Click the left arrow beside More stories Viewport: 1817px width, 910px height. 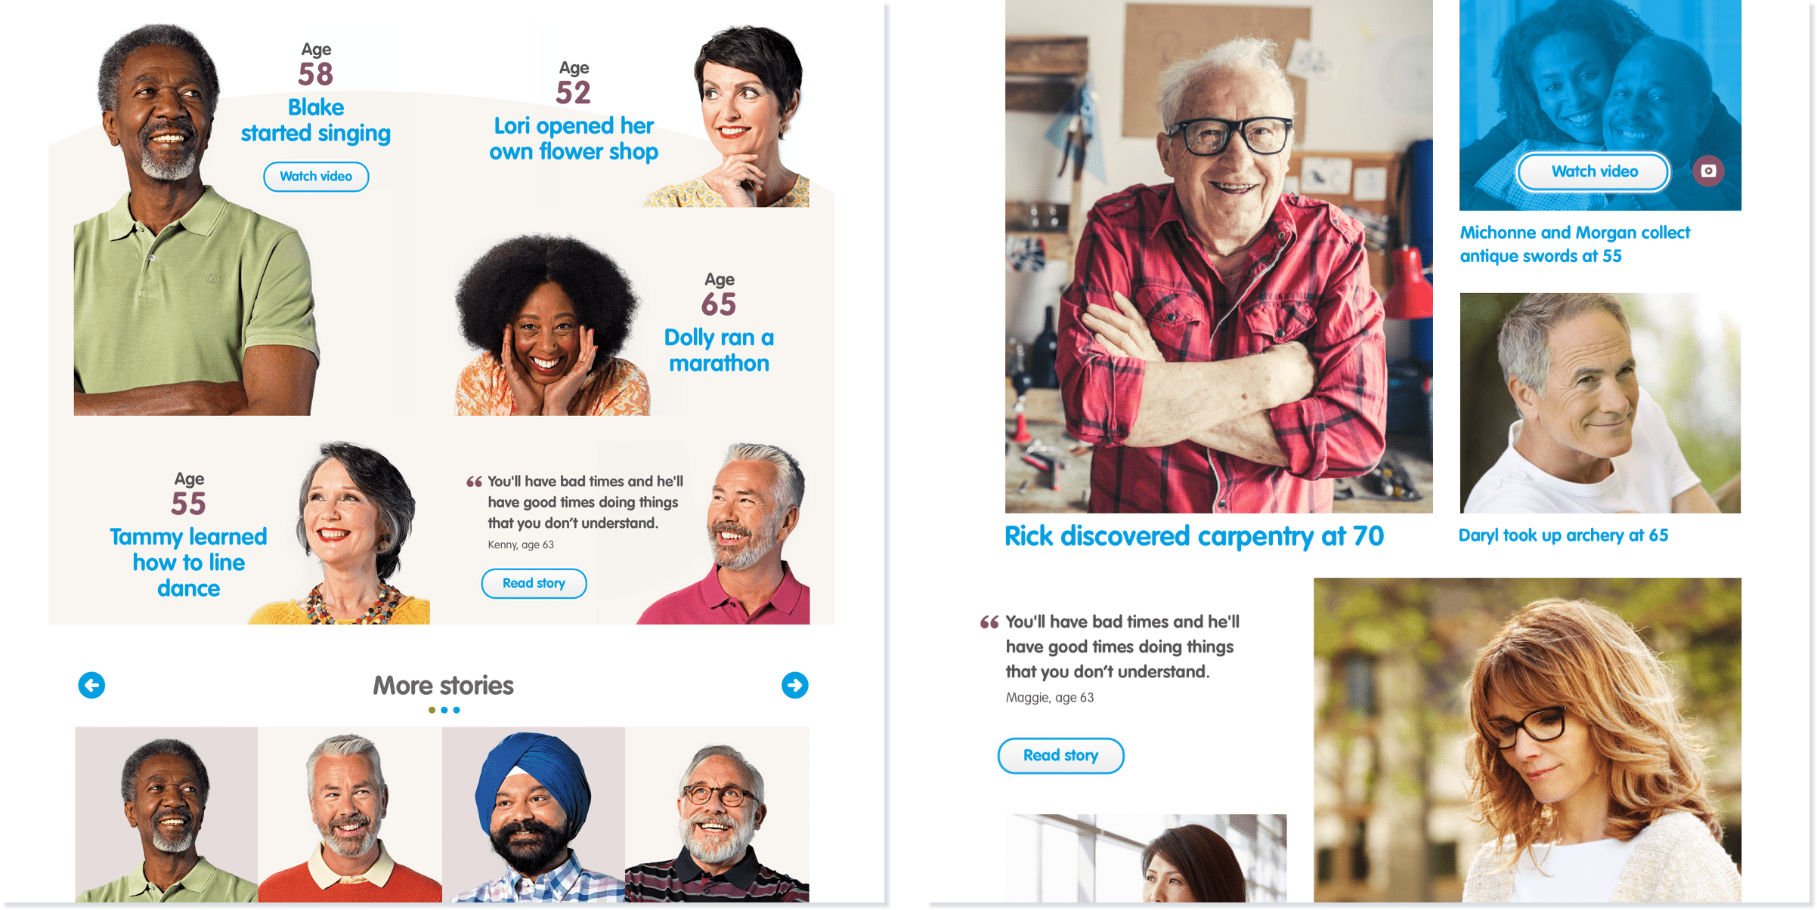[91, 685]
